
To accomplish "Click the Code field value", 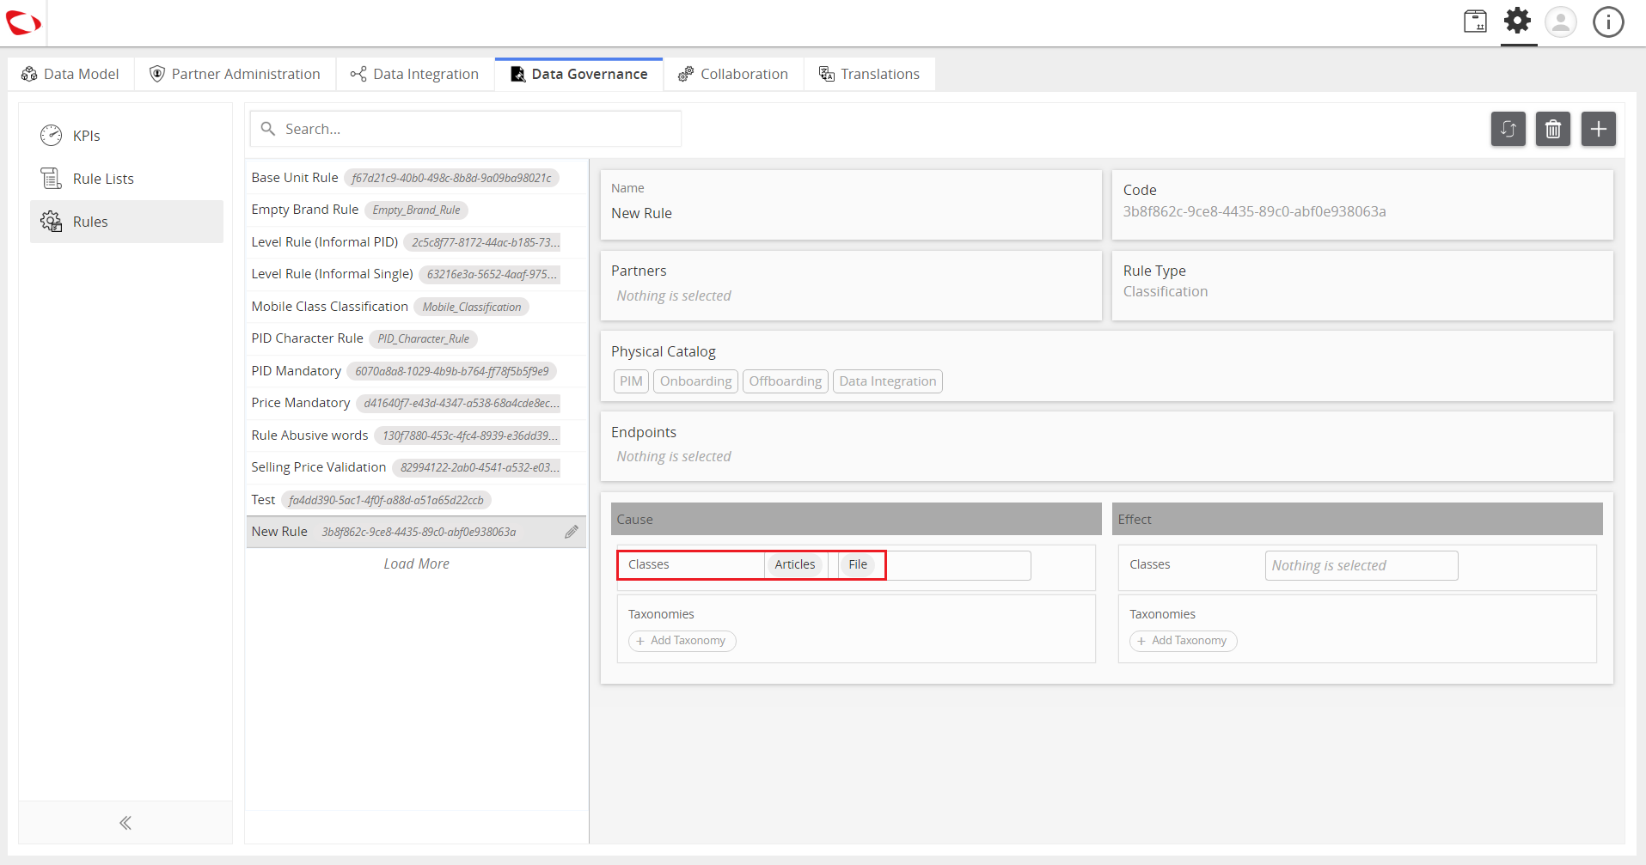I will [1254, 211].
